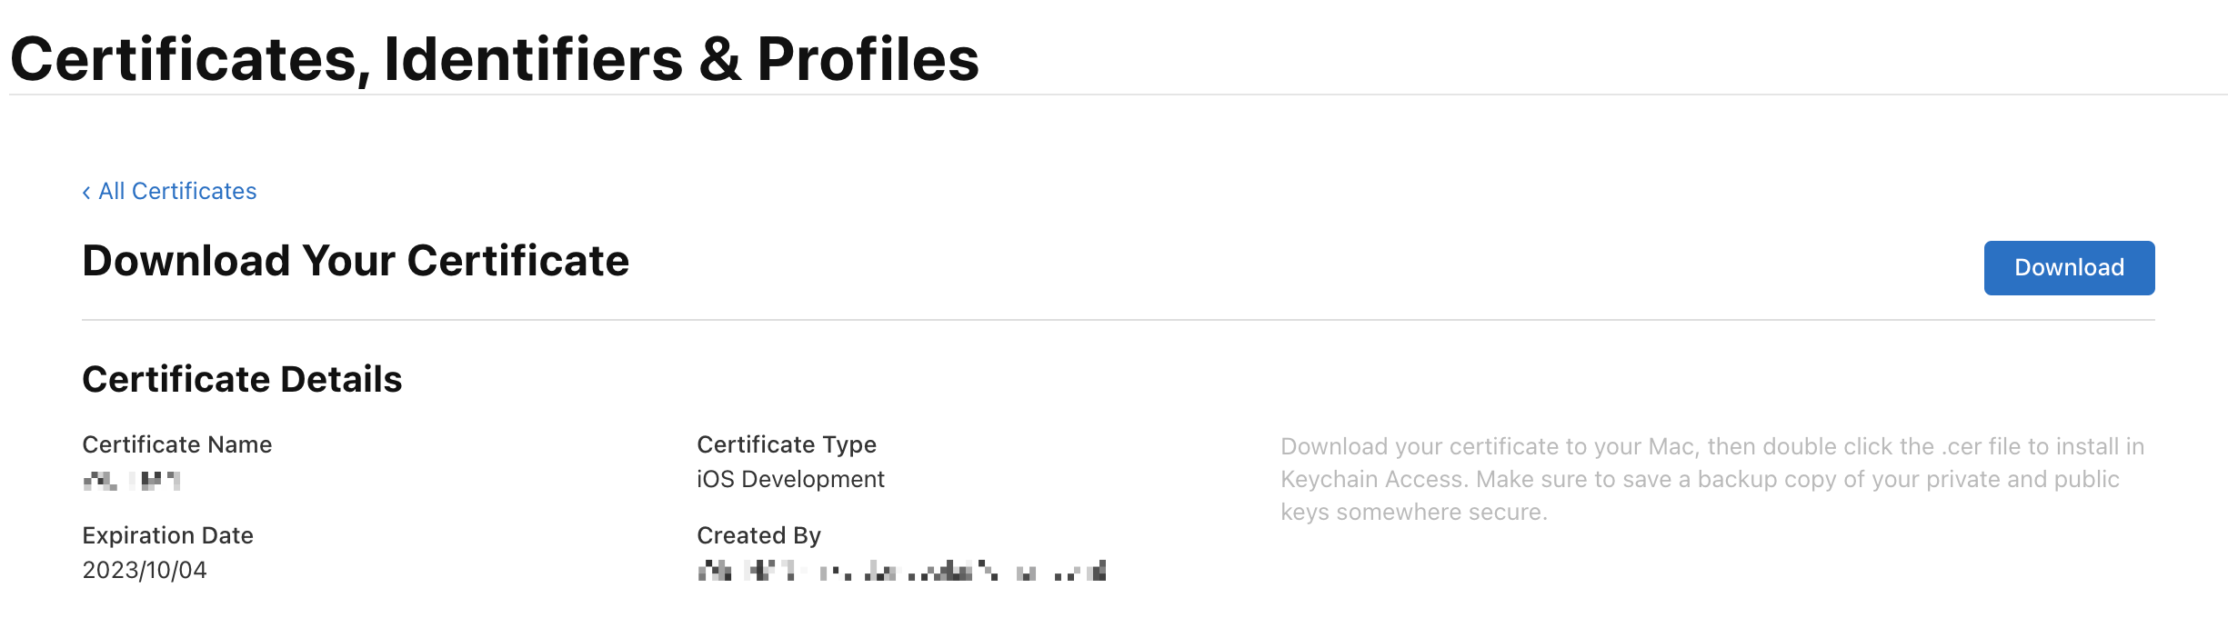The height and width of the screenshot is (618, 2228).
Task: Click the gray Keychain Access instruction text
Action: pos(1712,479)
